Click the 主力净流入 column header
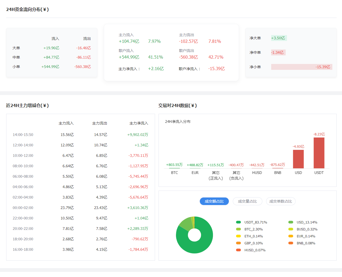This screenshot has height=277, width=342. point(139,123)
